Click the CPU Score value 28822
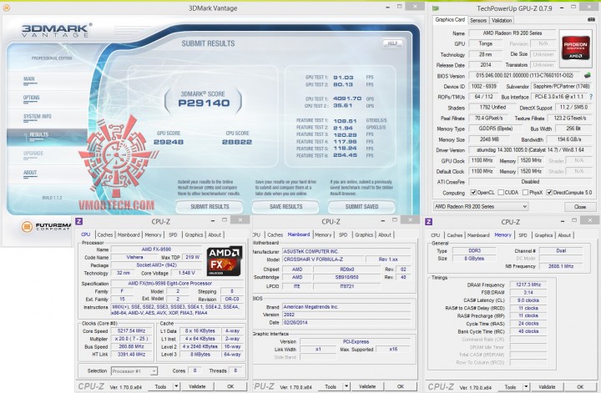 pyautogui.click(x=237, y=142)
